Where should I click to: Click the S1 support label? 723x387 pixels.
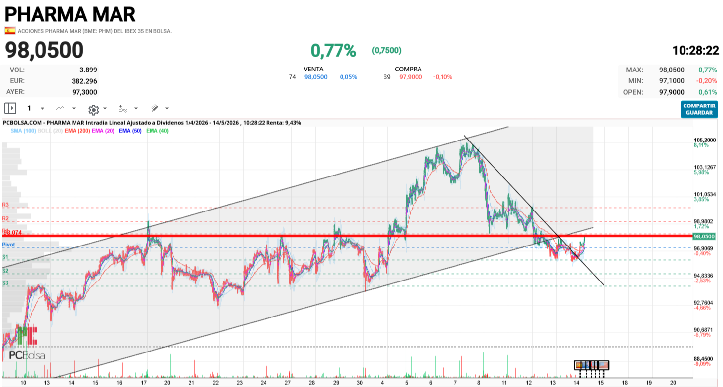[x=5, y=257]
